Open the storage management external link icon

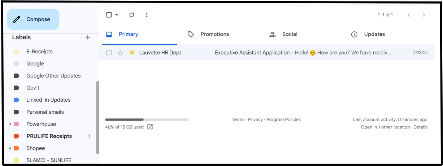click(x=150, y=127)
